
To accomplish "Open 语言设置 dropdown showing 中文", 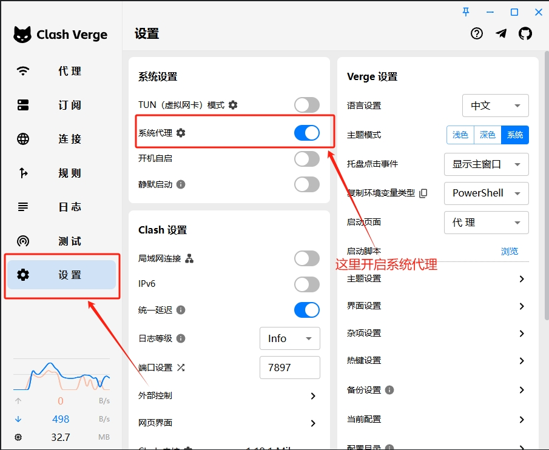I will [x=496, y=106].
